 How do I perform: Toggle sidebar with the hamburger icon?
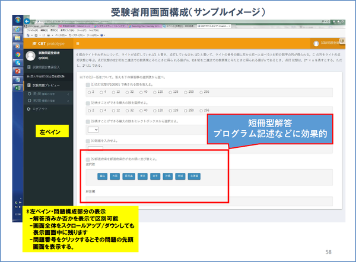78,43
